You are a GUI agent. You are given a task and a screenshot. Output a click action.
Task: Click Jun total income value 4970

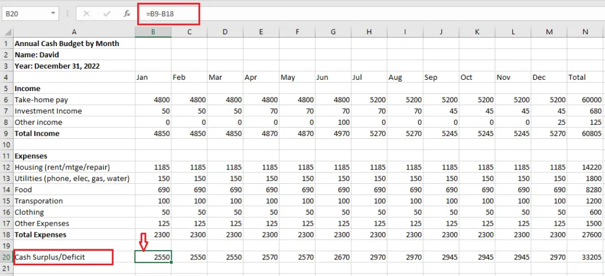[333, 134]
